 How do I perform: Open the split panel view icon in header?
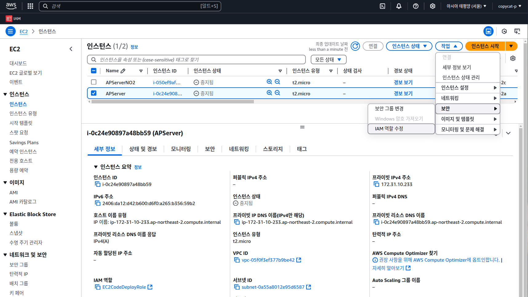tap(488, 31)
